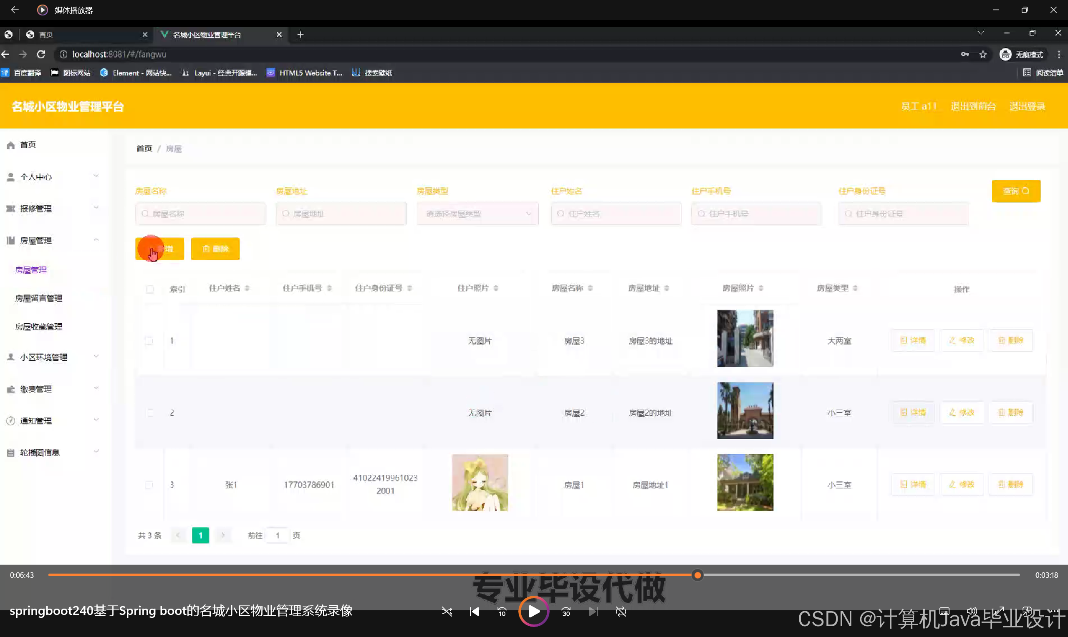Reload the browser page
The height and width of the screenshot is (637, 1068).
(41, 54)
